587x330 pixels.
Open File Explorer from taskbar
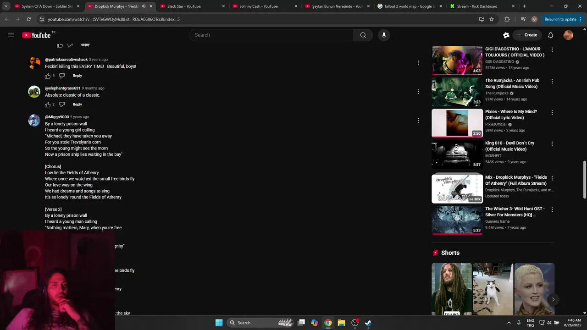tap(341, 323)
